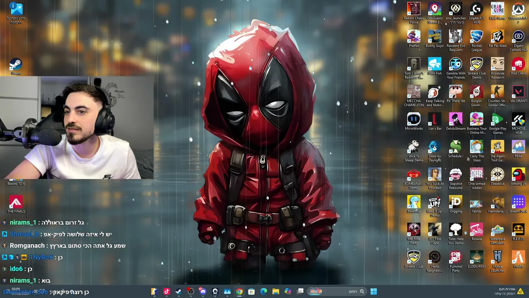This screenshot has height=298, width=529.
Task: Open File Explorer from the taskbar
Action: coord(276,291)
